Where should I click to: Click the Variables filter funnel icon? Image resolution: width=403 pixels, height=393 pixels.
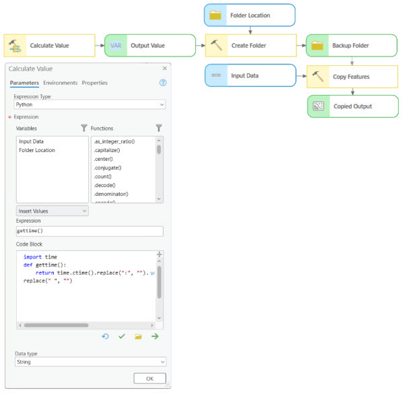click(84, 128)
